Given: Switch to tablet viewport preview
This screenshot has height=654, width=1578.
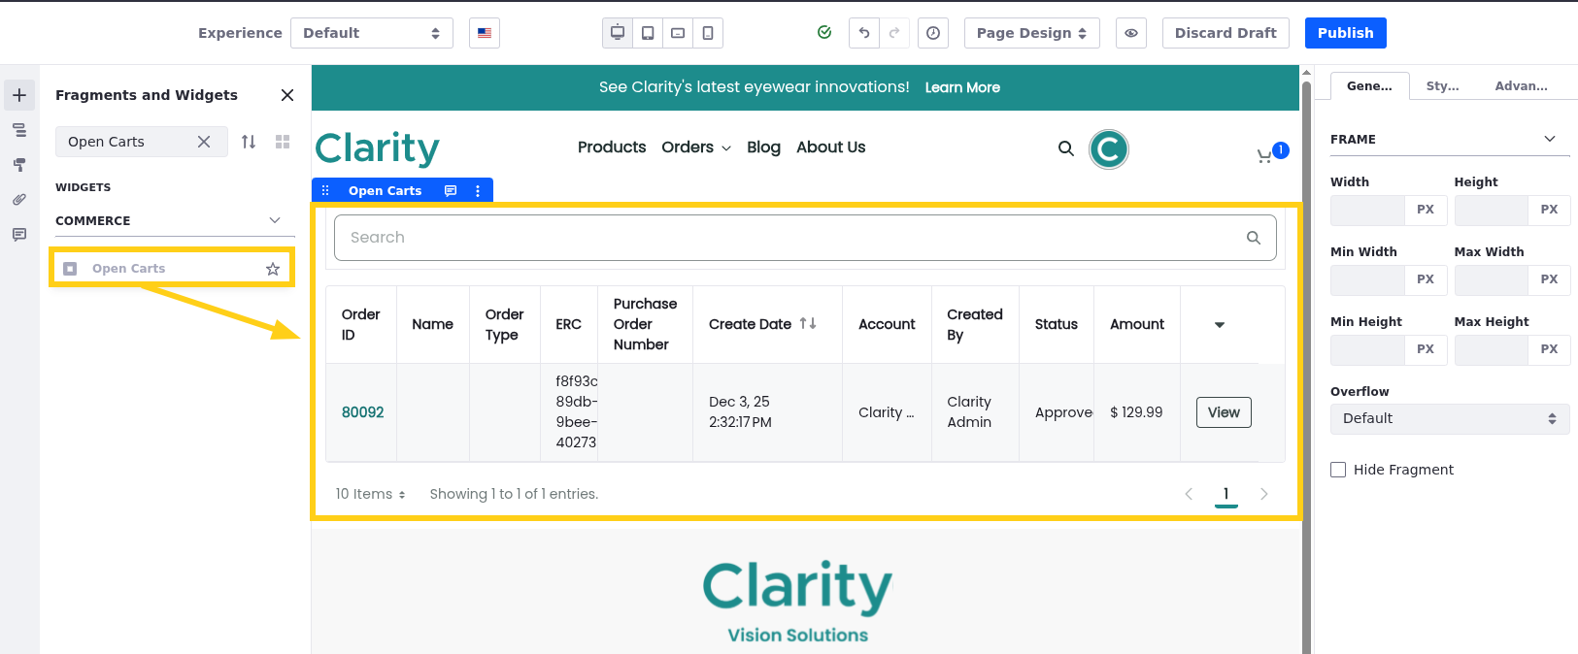Looking at the screenshot, I should pos(648,33).
